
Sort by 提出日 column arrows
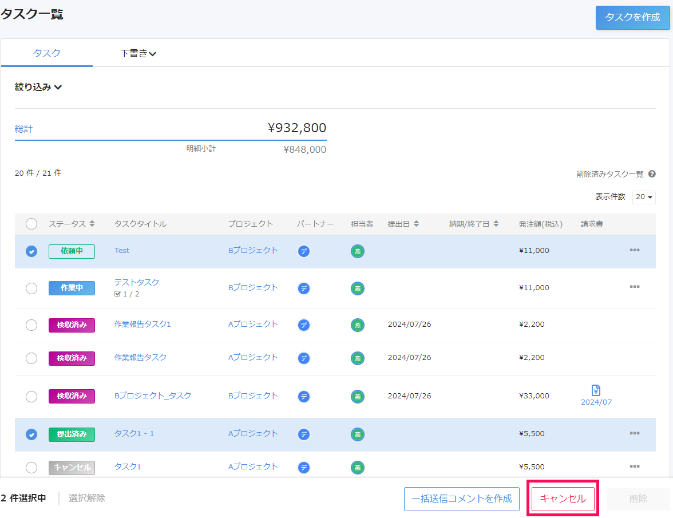(x=416, y=224)
